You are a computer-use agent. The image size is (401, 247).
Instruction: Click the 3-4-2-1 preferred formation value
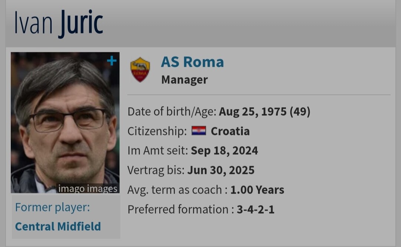255,210
